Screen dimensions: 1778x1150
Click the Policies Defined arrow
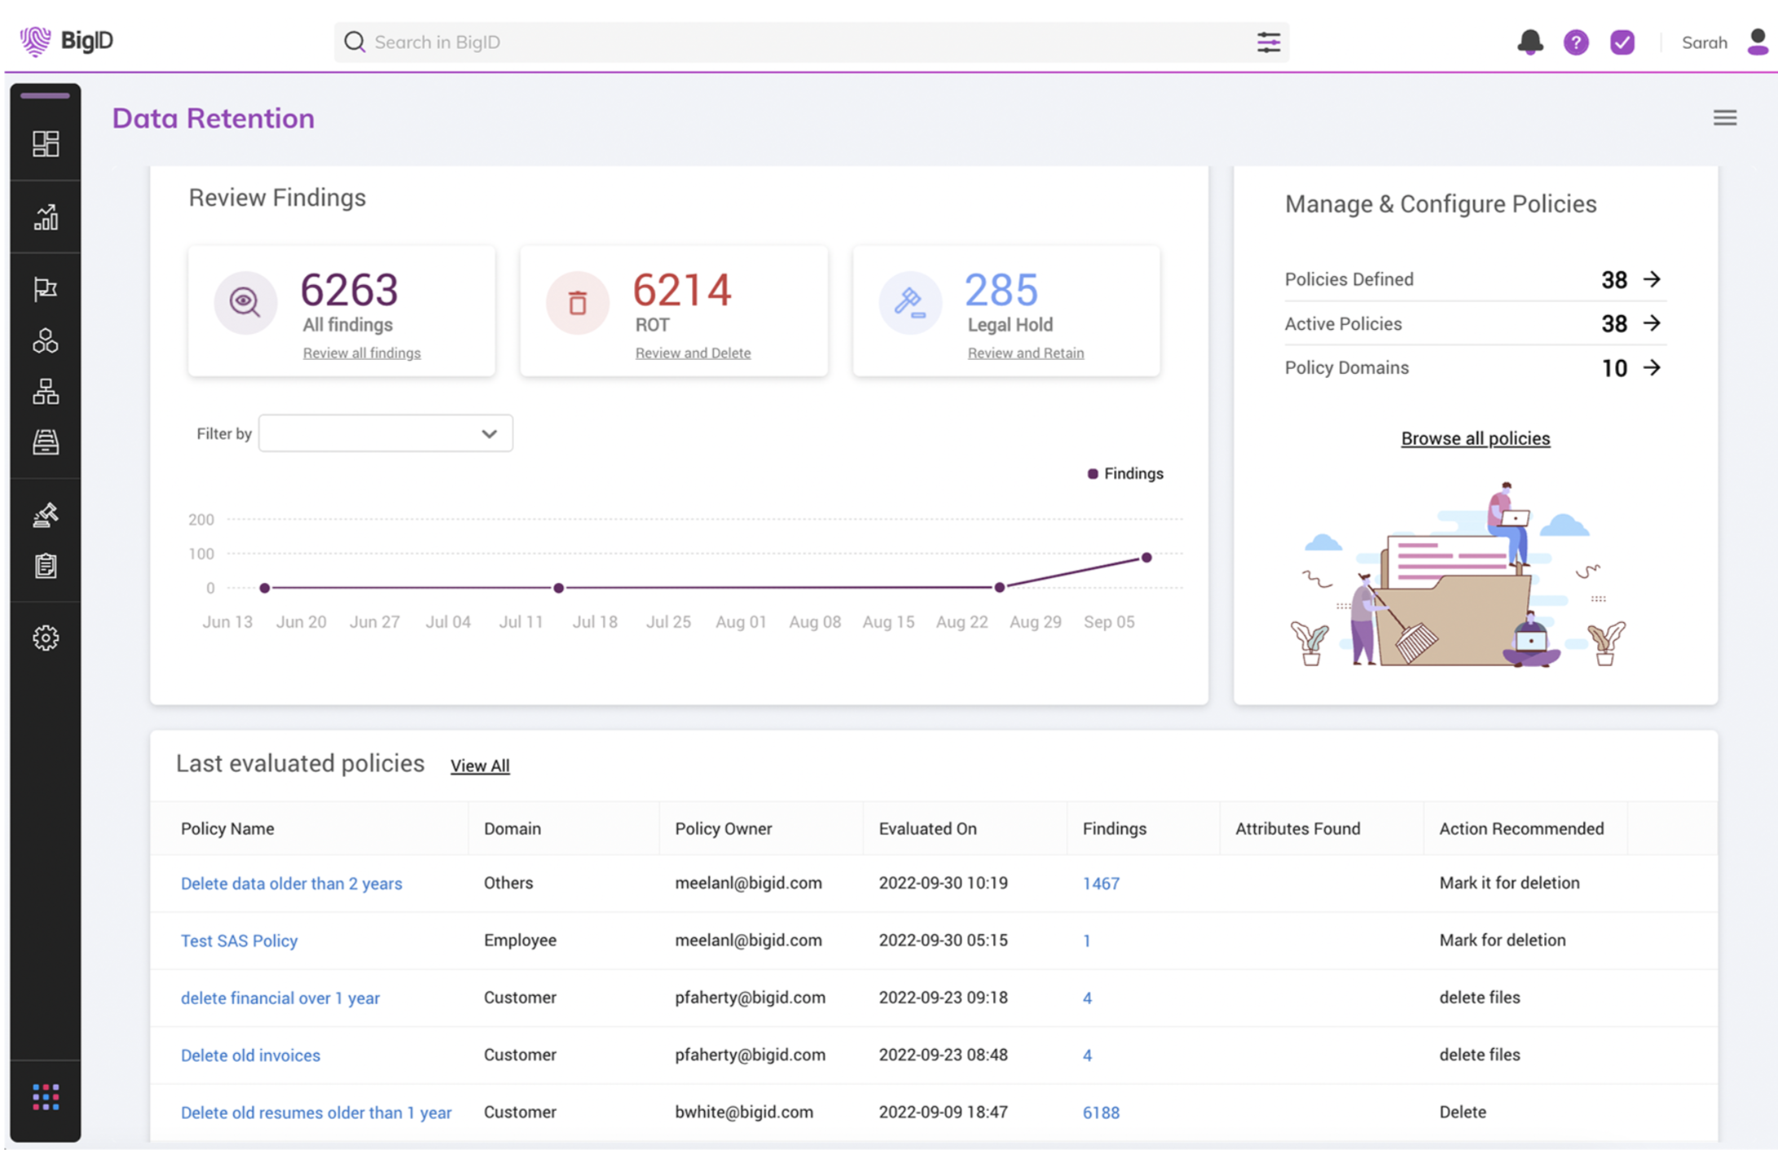(1652, 279)
